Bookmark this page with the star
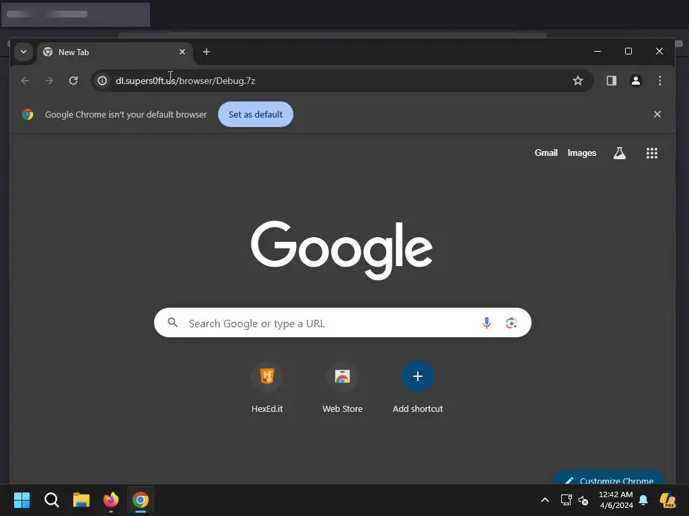 [578, 81]
